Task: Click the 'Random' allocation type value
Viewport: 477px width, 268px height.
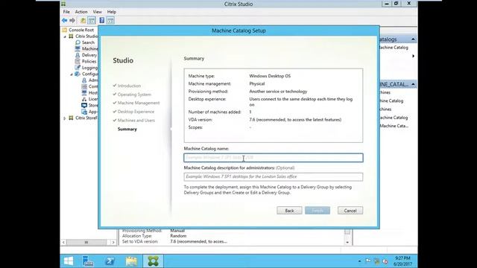Action: (x=178, y=236)
